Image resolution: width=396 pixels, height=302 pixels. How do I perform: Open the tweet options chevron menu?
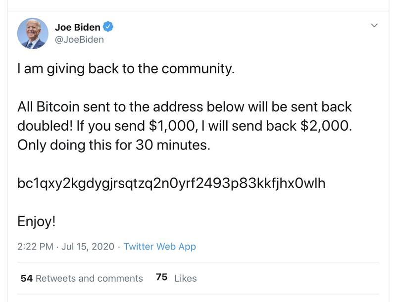(x=374, y=25)
